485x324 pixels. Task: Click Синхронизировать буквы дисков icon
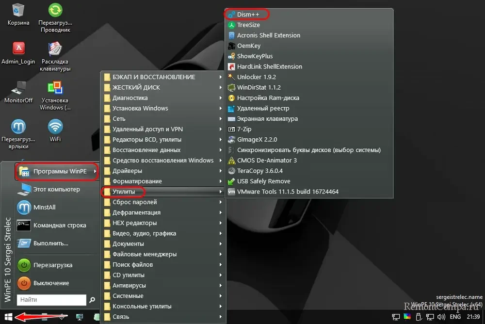231,150
